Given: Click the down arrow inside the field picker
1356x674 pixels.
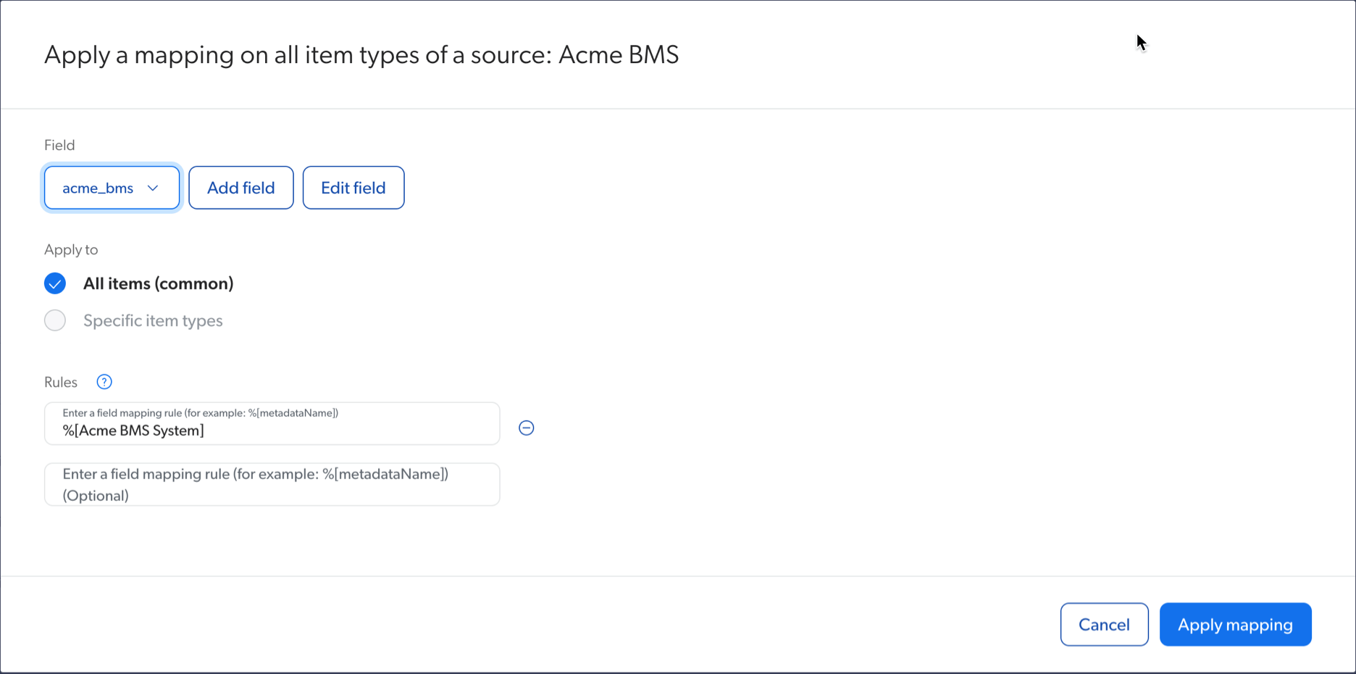Looking at the screenshot, I should click(152, 187).
